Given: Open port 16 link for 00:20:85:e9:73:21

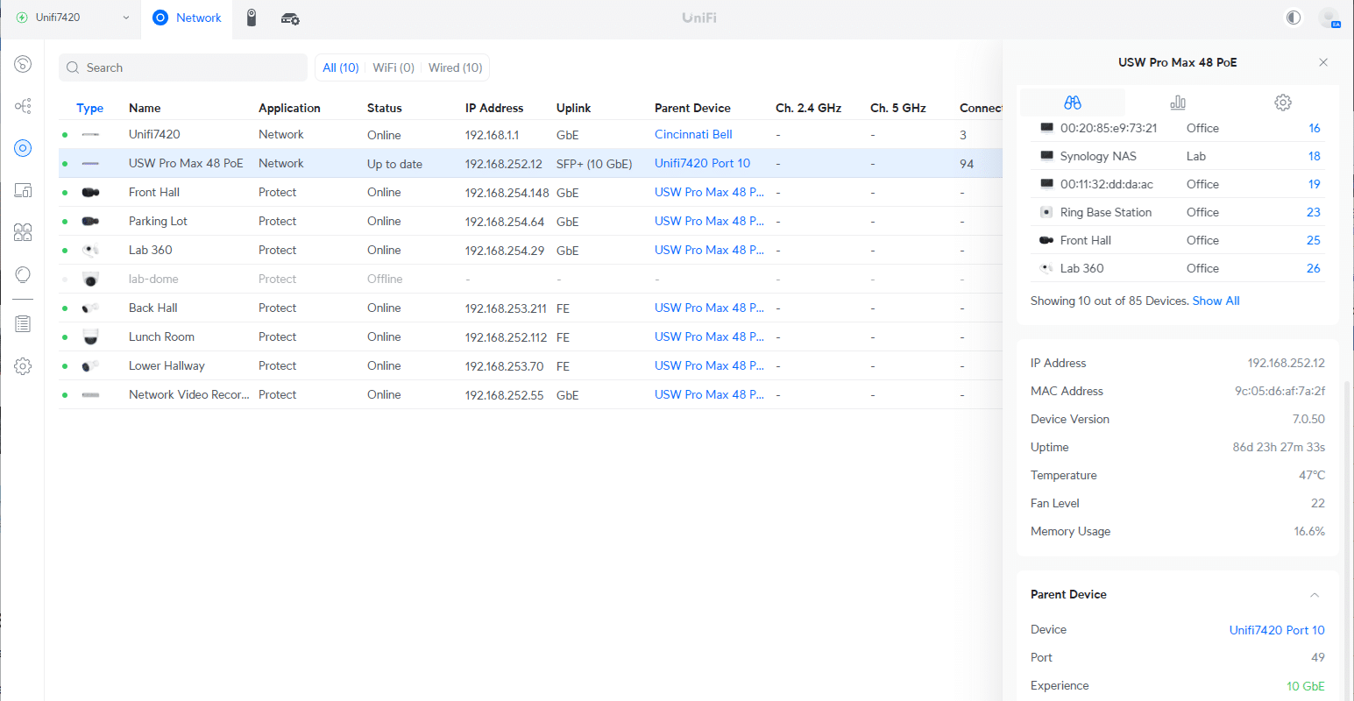Looking at the screenshot, I should pyautogui.click(x=1315, y=128).
